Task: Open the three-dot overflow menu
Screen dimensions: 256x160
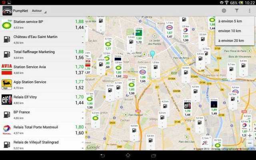Action: 250,11
